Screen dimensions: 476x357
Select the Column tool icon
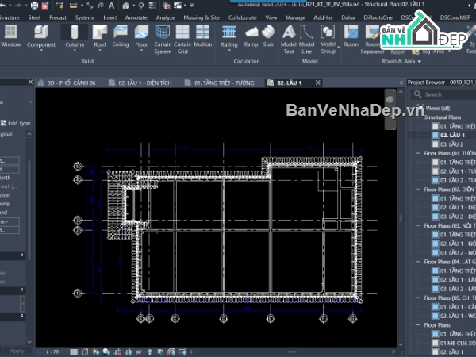(x=75, y=32)
